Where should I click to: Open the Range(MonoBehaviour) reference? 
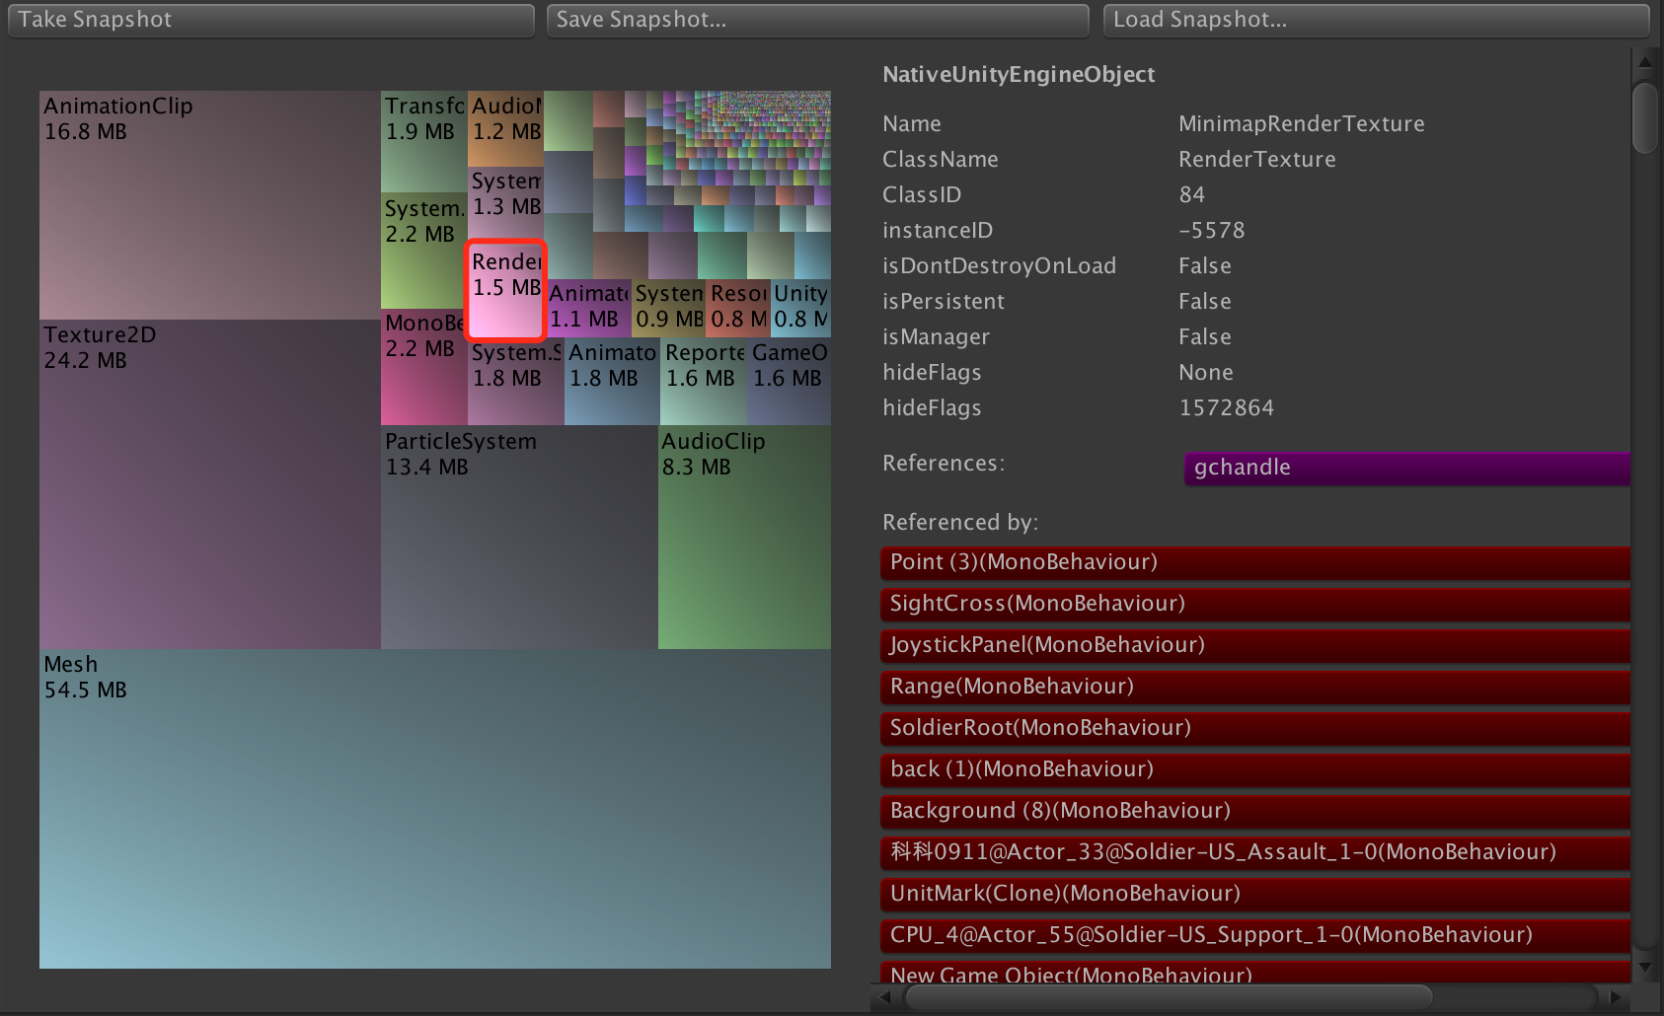click(1254, 687)
